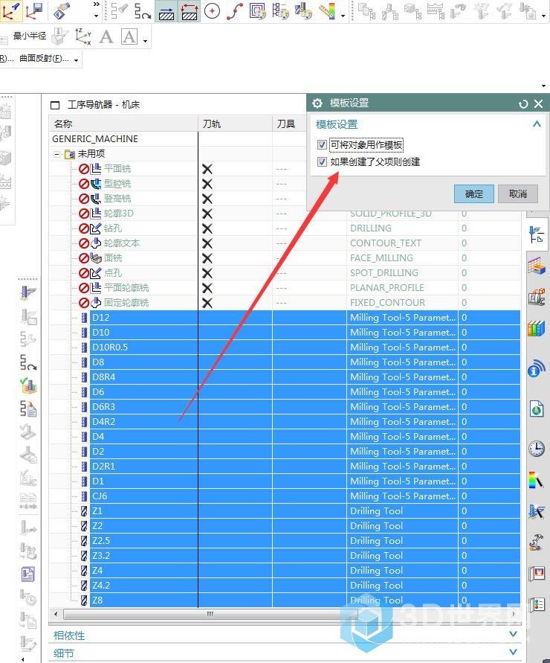Confirm with the 确定 button

click(x=474, y=194)
